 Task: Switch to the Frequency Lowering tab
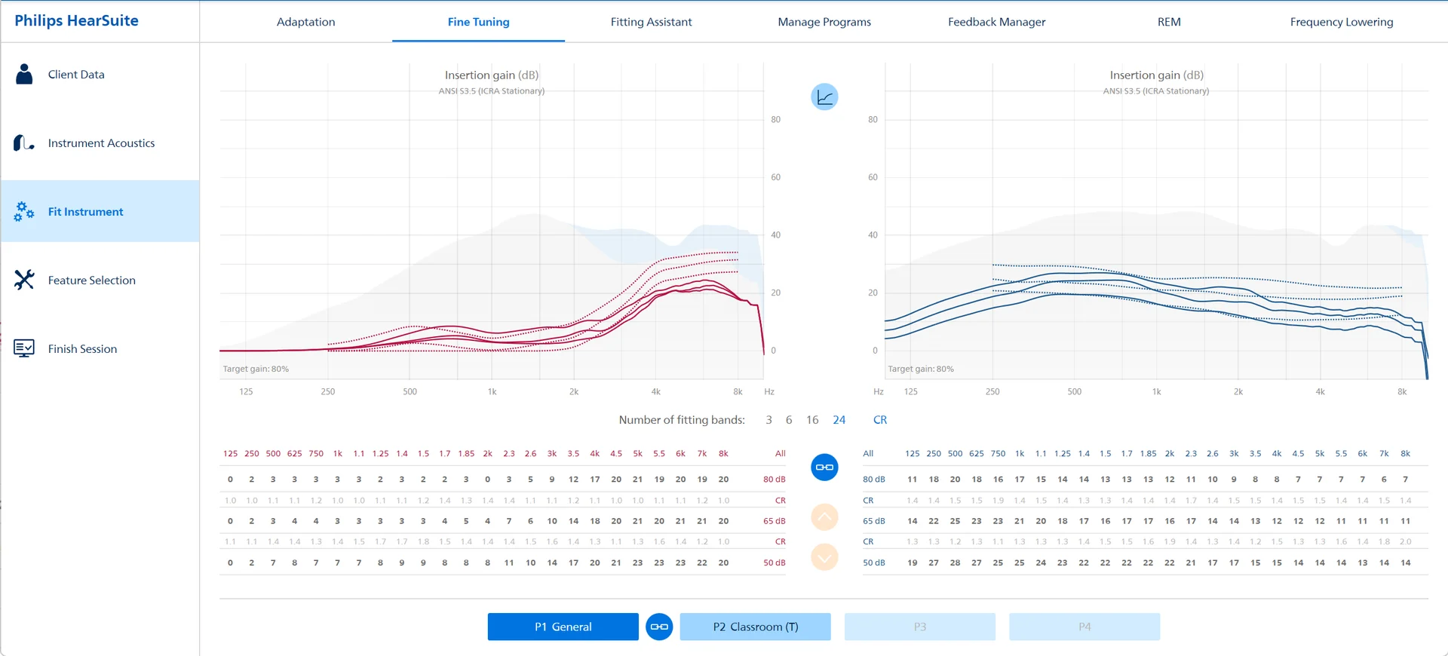tap(1342, 22)
